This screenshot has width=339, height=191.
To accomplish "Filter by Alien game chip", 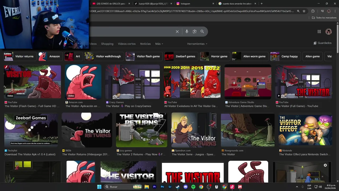I will (313, 56).
